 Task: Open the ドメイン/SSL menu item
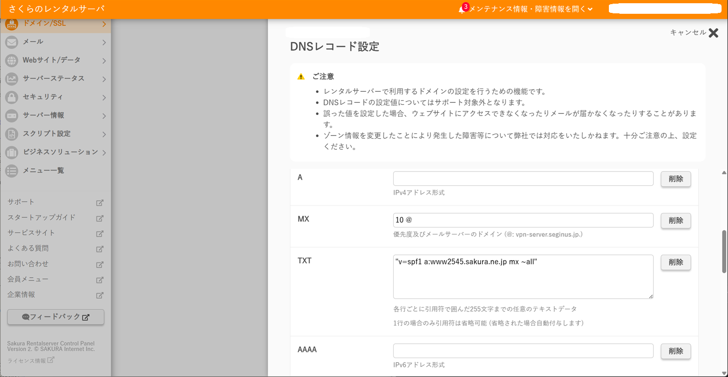click(x=45, y=23)
